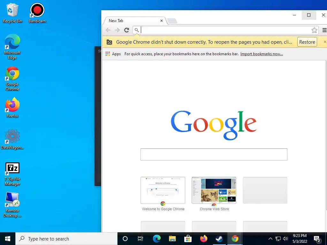Click Import bookmarks now link

click(x=262, y=54)
